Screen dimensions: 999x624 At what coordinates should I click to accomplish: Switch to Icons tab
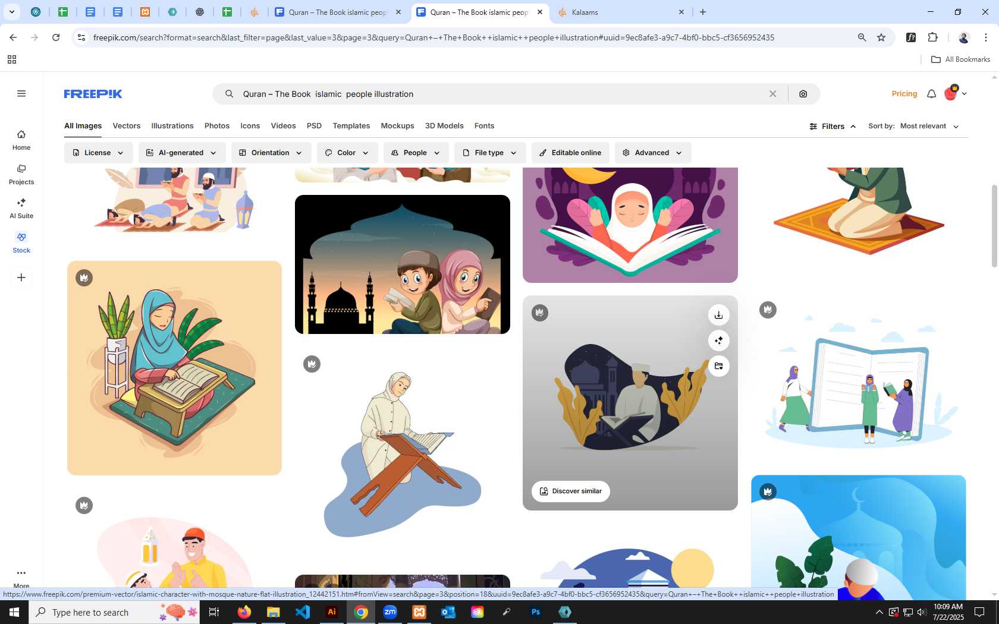pos(250,126)
